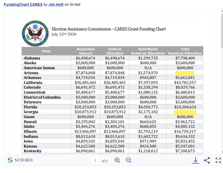Click Connecticut's federal allocation '$5,400,677'
The width and height of the screenshot is (223, 173).
[x=115, y=92]
